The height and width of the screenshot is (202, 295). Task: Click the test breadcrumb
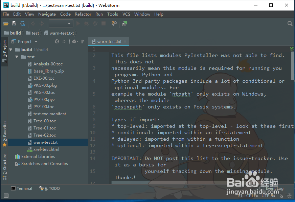tap(32, 33)
